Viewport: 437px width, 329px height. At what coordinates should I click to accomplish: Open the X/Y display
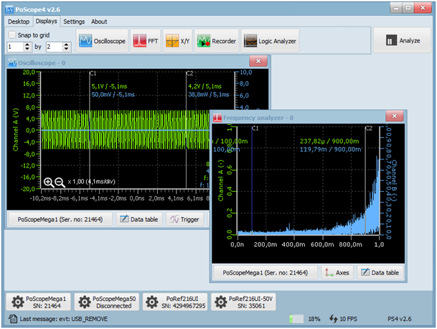[177, 41]
